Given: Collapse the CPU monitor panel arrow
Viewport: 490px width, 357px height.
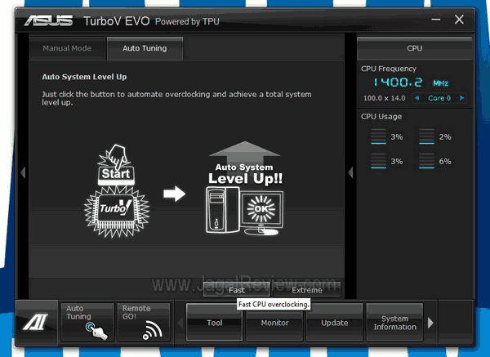Looking at the screenshot, I should tap(350, 172).
